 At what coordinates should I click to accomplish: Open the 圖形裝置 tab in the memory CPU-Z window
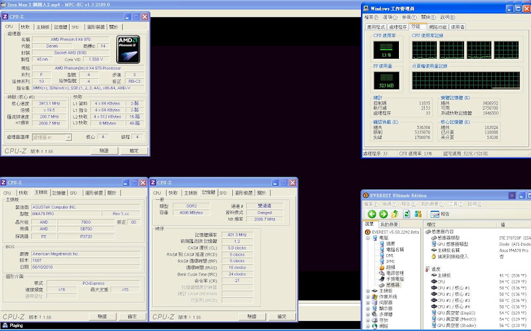click(x=244, y=193)
